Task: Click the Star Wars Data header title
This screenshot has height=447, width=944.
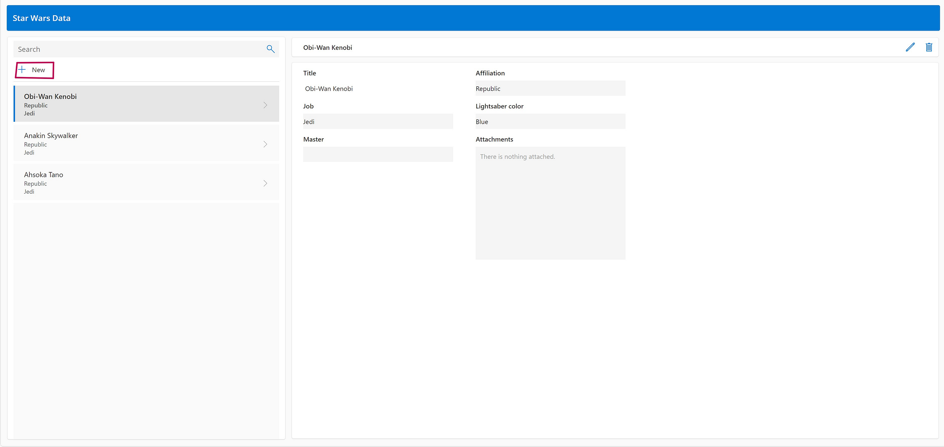Action: click(41, 18)
